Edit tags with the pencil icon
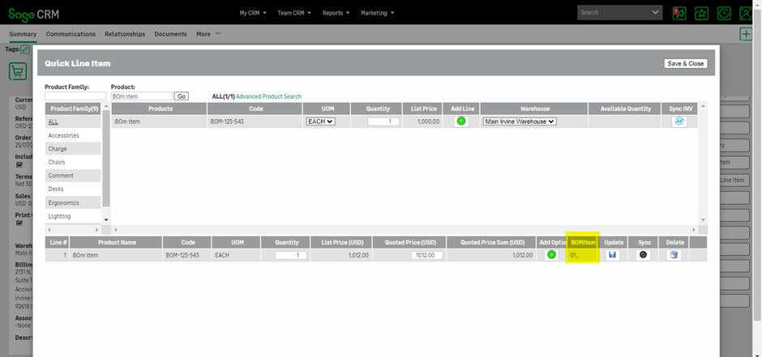The width and height of the screenshot is (762, 357). tap(25, 49)
